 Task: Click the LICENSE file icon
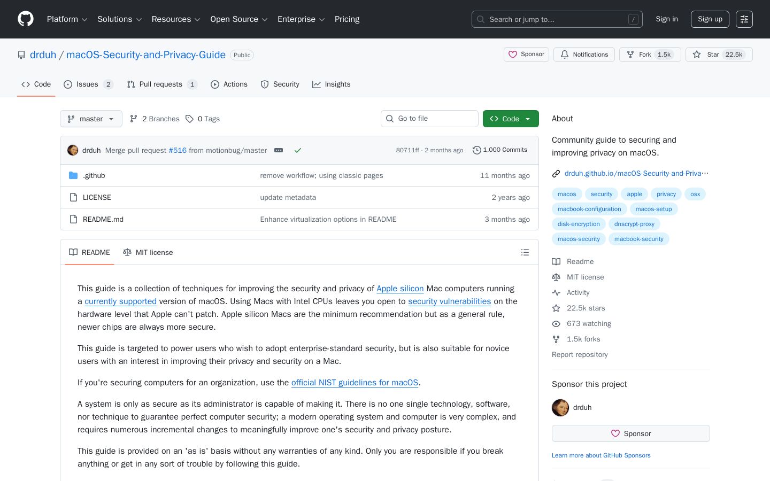73,197
